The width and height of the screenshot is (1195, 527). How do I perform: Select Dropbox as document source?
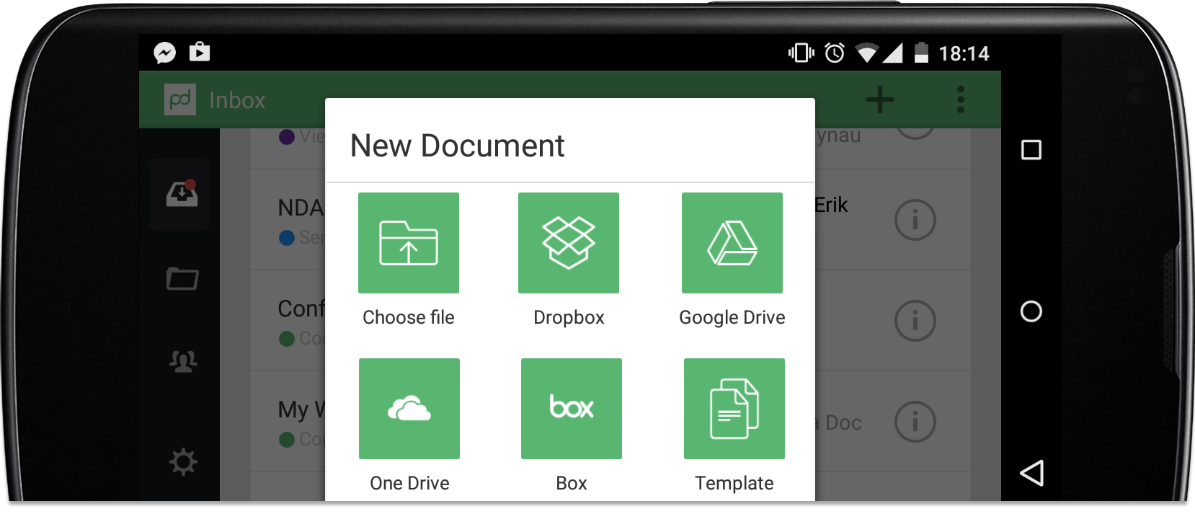point(568,243)
